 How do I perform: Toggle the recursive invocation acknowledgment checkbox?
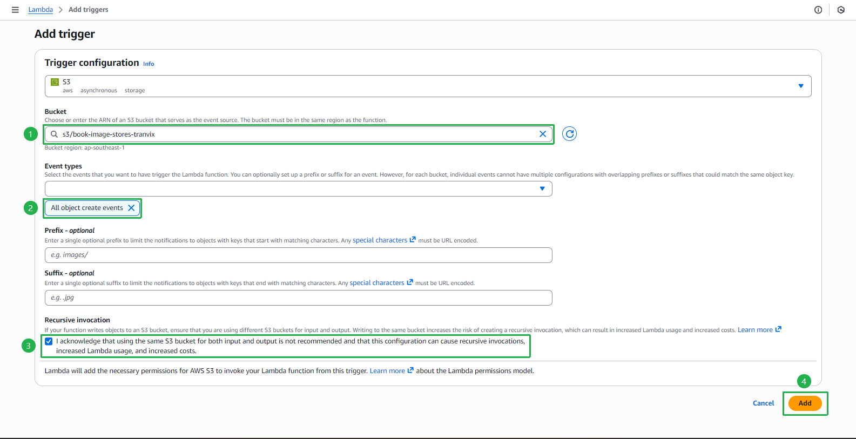(x=49, y=341)
